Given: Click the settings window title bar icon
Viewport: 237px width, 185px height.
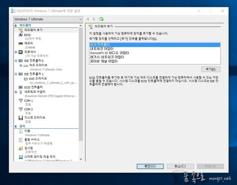Looking at the screenshot, I should point(13,11).
